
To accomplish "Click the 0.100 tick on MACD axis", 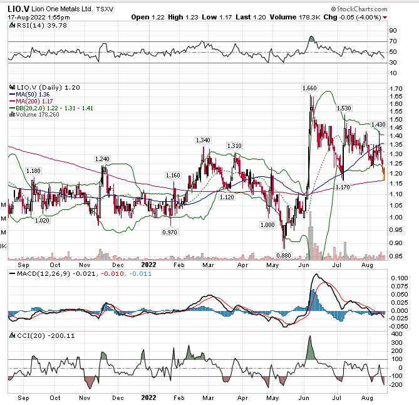I will (400, 278).
